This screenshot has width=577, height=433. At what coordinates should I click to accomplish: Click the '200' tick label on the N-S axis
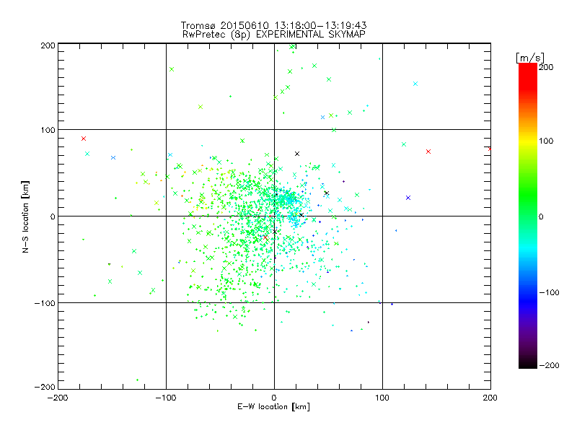[48, 45]
